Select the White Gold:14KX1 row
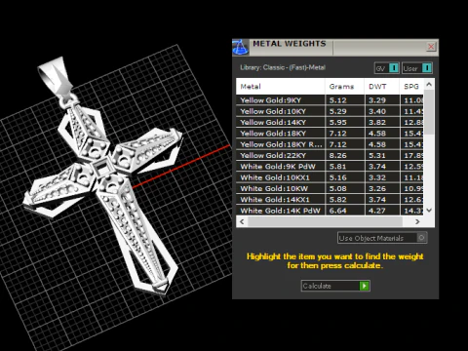The image size is (468, 351). point(330,200)
